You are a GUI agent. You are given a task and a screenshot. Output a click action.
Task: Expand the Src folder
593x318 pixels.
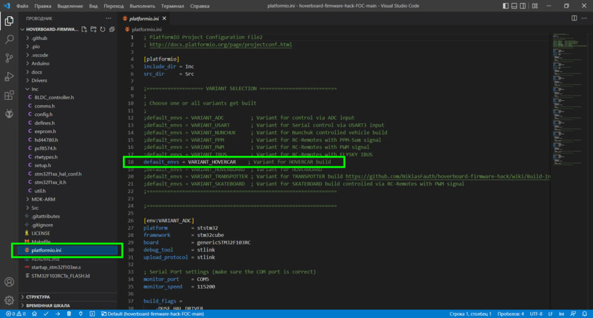tap(68, 207)
